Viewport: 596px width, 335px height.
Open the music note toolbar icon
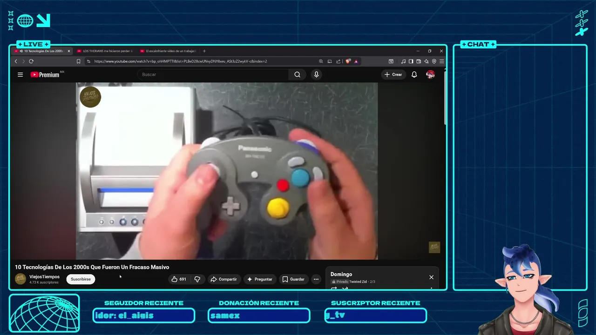point(403,61)
